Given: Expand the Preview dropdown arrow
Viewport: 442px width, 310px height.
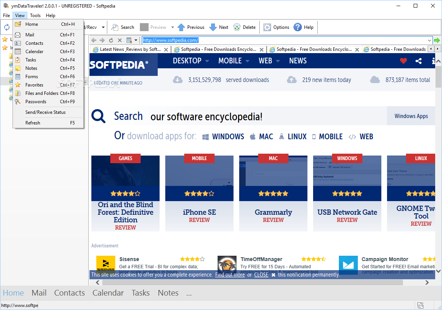Looking at the screenshot, I should point(172,27).
